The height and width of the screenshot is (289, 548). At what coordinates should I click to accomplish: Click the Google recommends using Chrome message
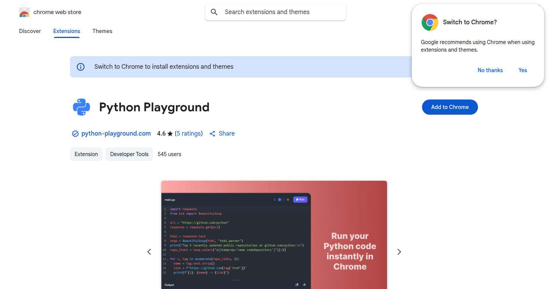[x=478, y=46]
